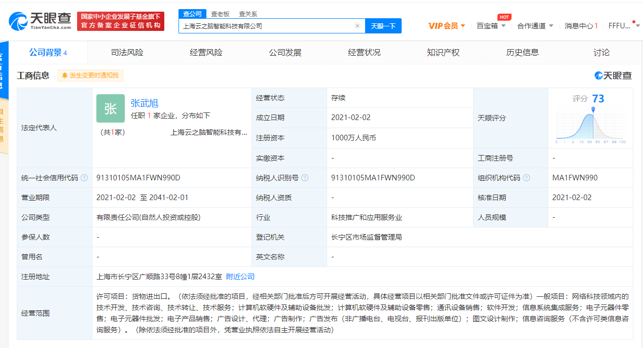Open 消息中心 to view the notification
The height and width of the screenshot is (348, 643).
580,26
